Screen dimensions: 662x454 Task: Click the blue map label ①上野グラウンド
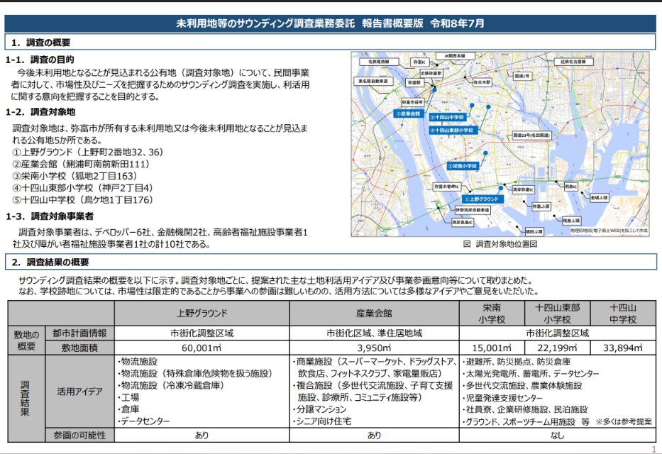(482, 199)
